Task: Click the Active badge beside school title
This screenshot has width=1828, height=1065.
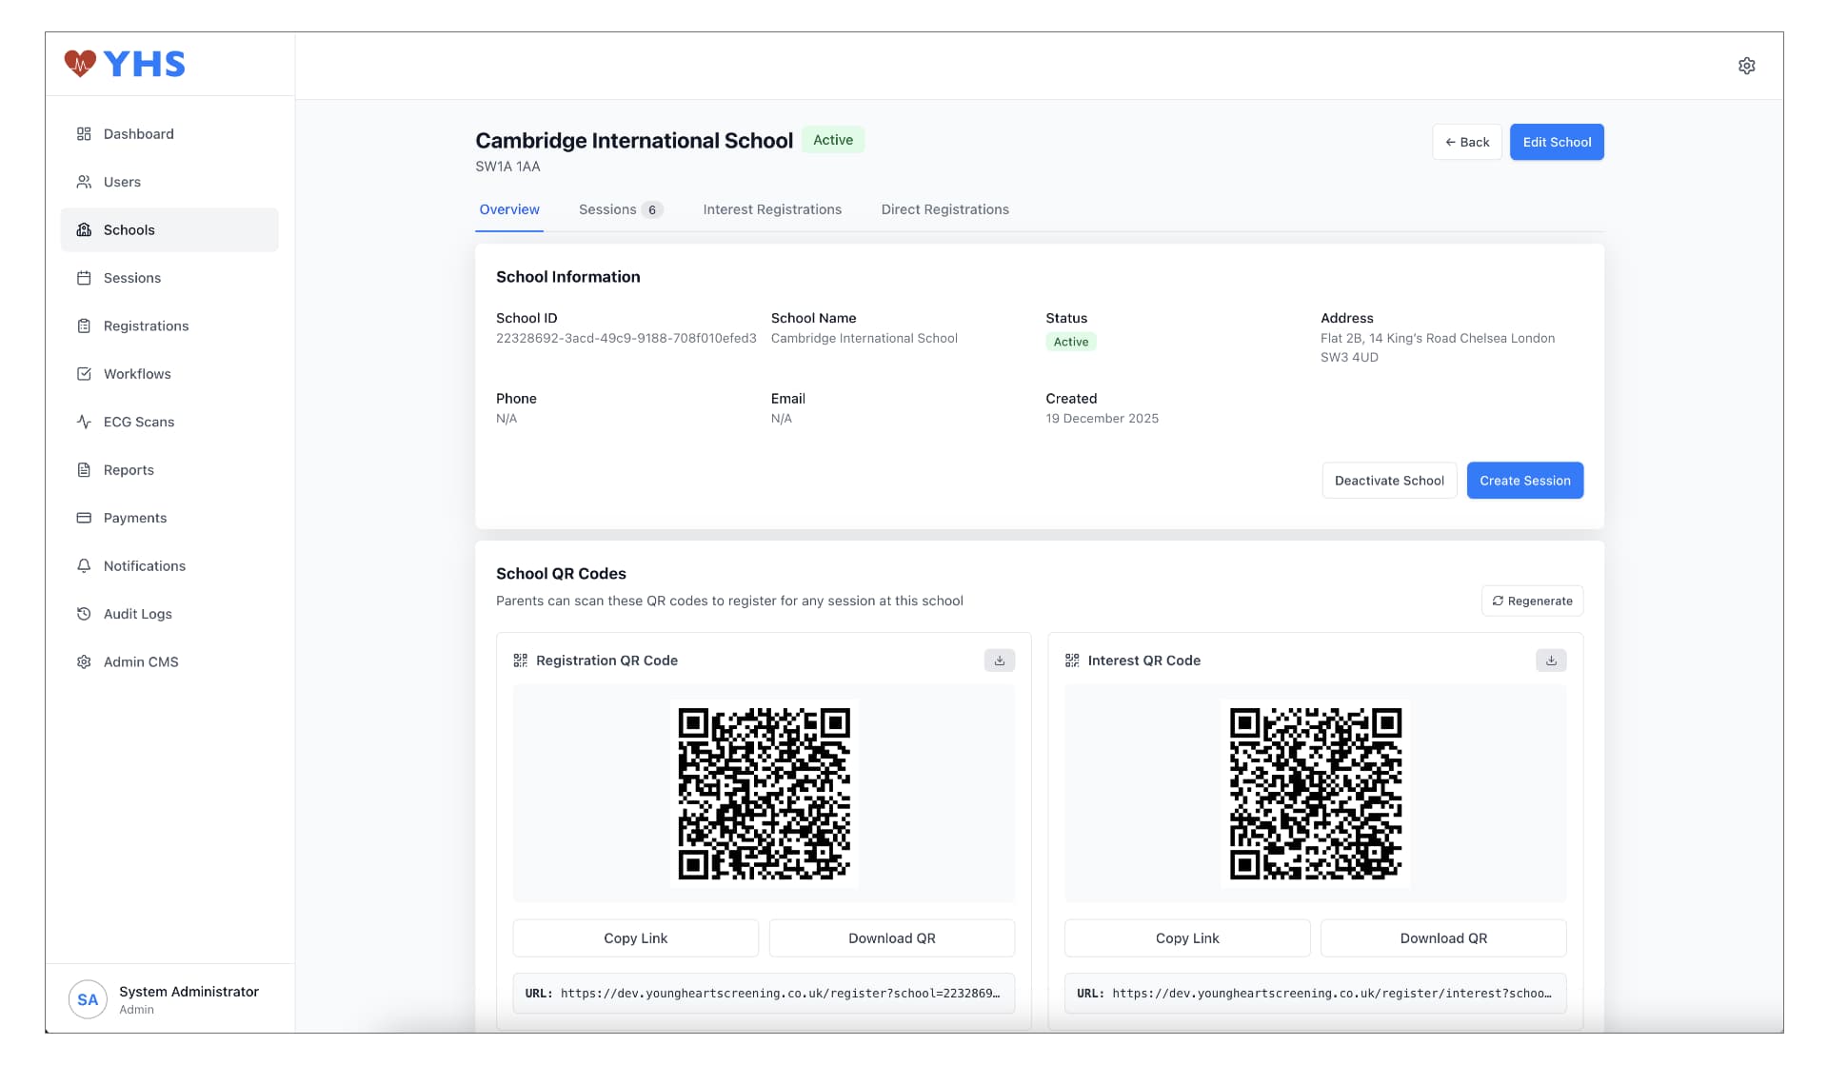Action: click(833, 140)
